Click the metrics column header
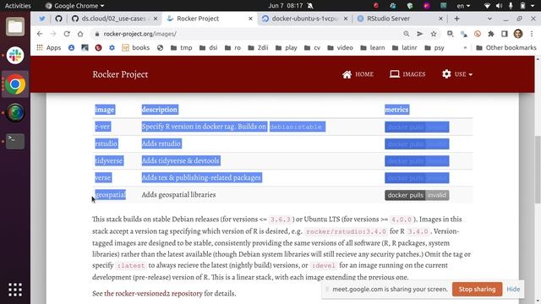The image size is (541, 304). (396, 110)
